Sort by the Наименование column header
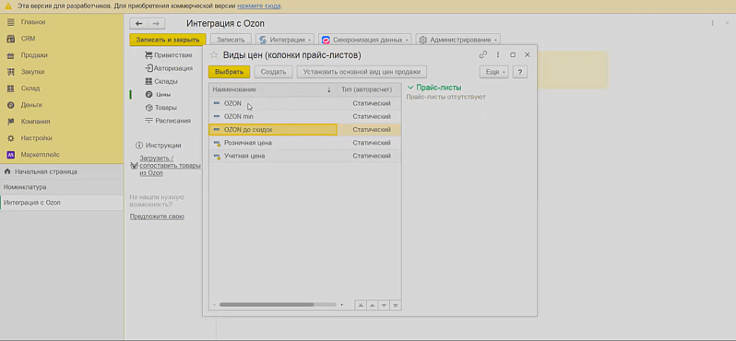736x341 pixels. click(x=273, y=89)
